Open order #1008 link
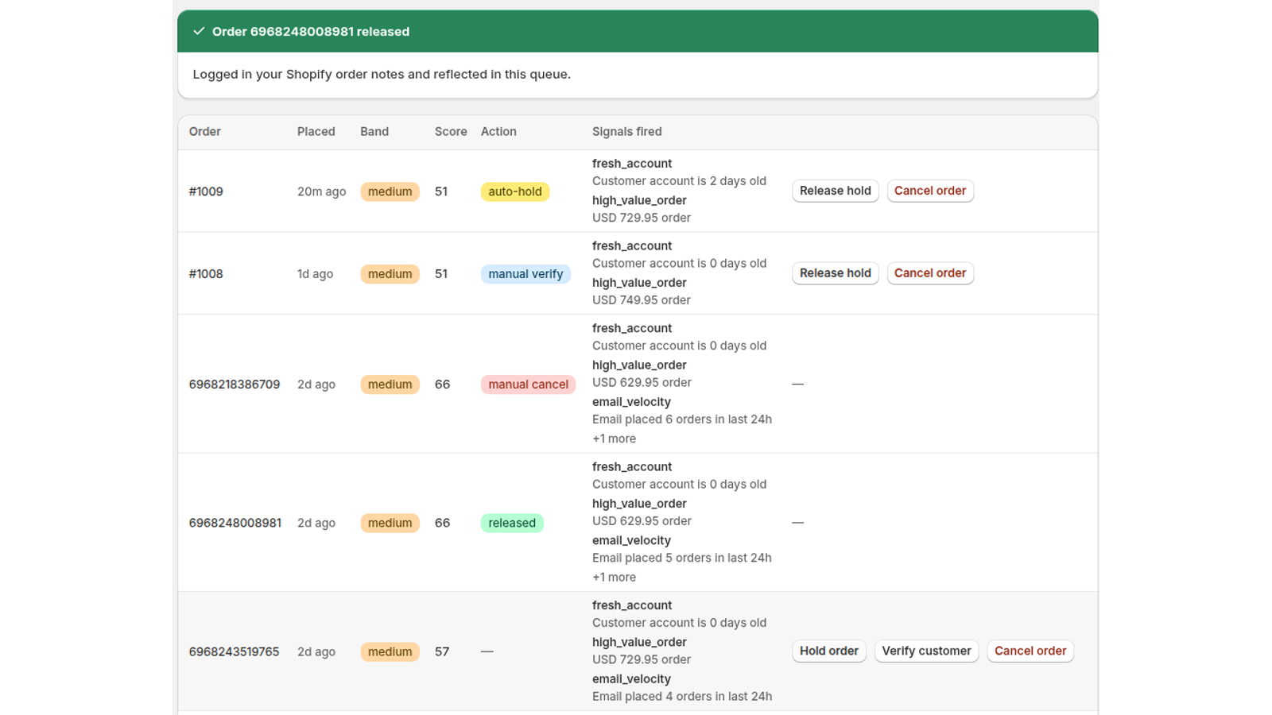 tap(206, 274)
